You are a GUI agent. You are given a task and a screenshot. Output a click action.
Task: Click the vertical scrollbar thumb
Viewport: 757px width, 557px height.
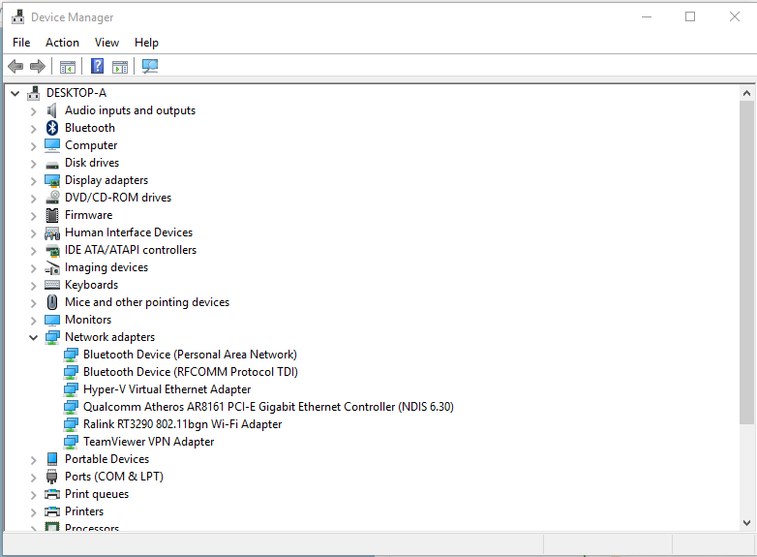(747, 263)
